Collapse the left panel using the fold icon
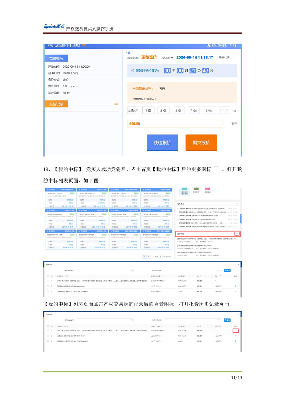Viewport: 285px width, 404px height. click(129, 53)
